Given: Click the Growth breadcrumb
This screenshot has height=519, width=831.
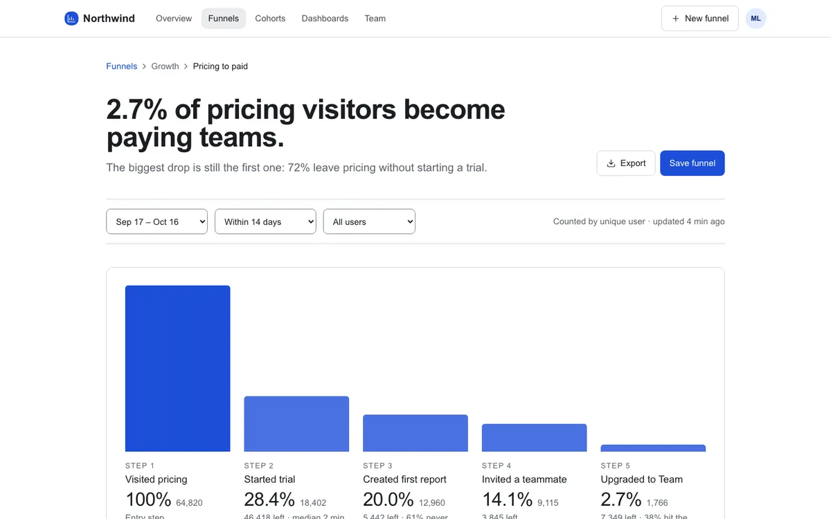Looking at the screenshot, I should (x=165, y=66).
